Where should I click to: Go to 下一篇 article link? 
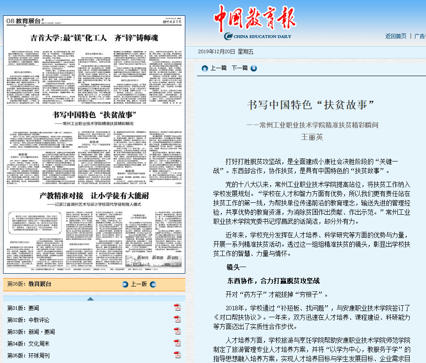(x=239, y=68)
